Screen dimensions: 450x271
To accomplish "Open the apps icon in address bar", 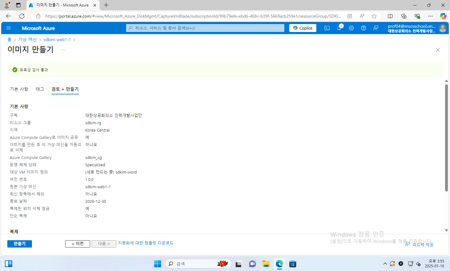I will pyautogui.click(x=350, y=16).
